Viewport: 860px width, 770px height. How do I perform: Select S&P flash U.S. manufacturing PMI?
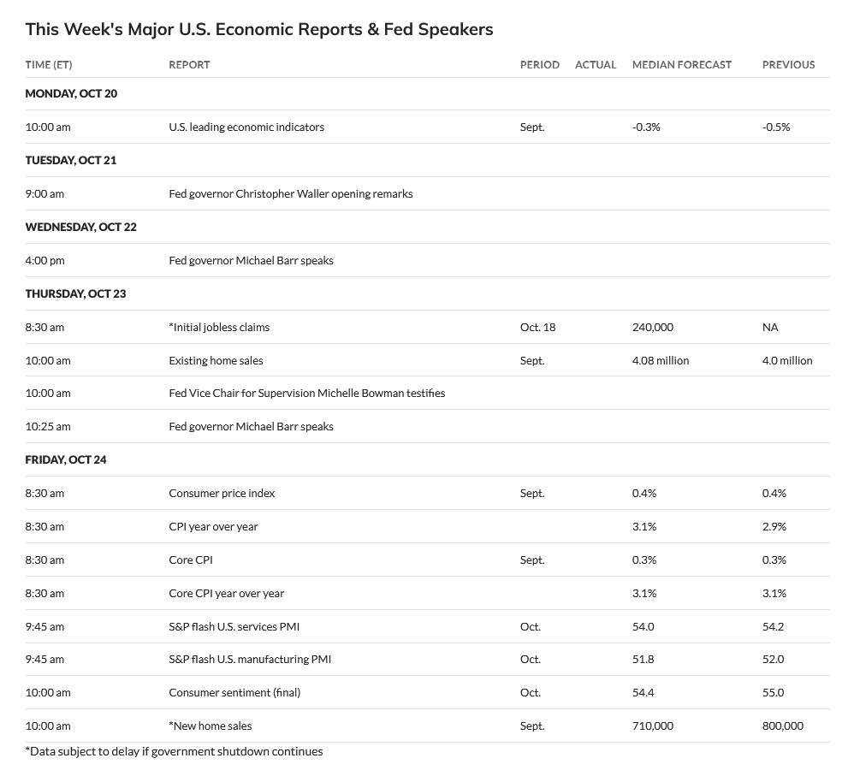click(x=250, y=659)
